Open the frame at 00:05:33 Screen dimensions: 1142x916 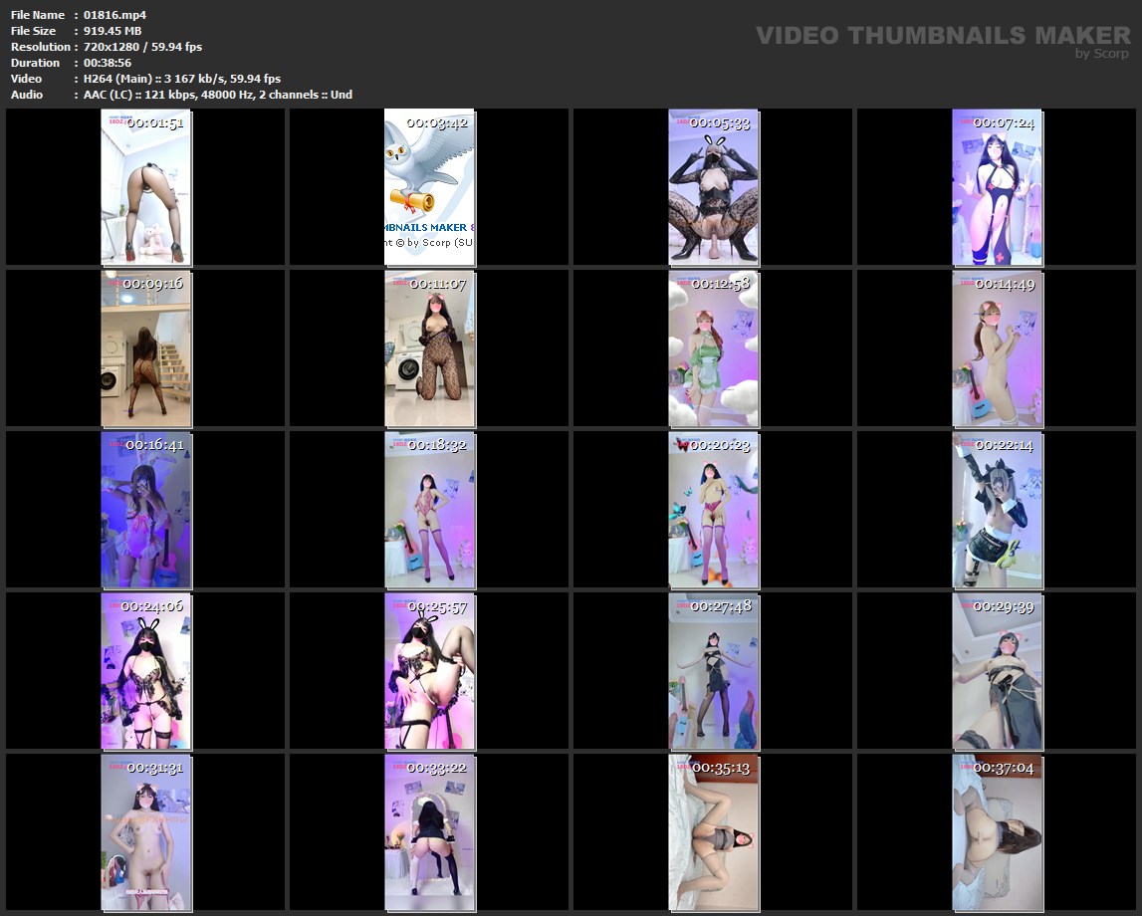click(714, 187)
